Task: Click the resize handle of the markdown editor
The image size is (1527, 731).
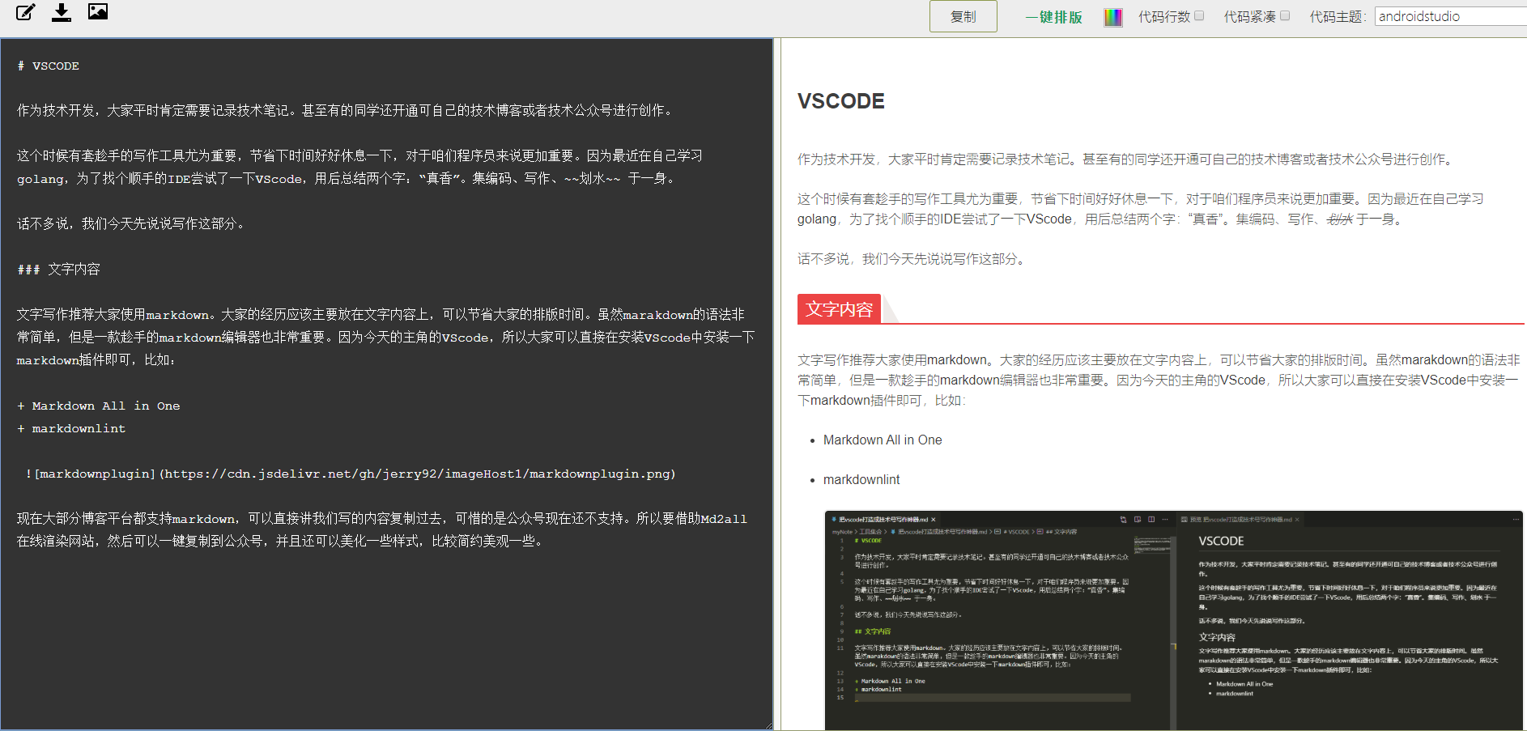Action: click(x=768, y=725)
